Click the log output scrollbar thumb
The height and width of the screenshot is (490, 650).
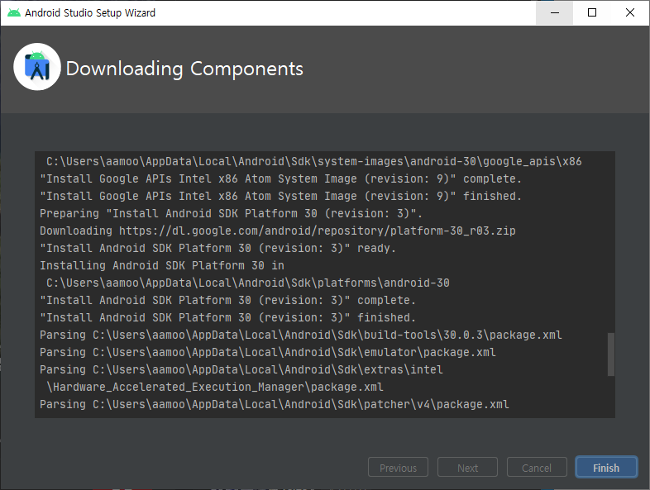pyautogui.click(x=610, y=354)
